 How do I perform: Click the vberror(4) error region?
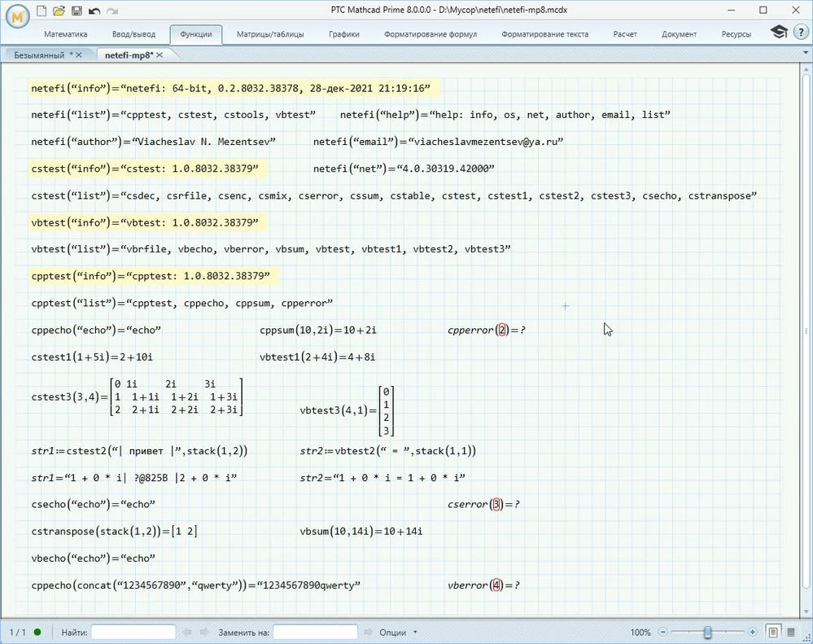coord(483,585)
